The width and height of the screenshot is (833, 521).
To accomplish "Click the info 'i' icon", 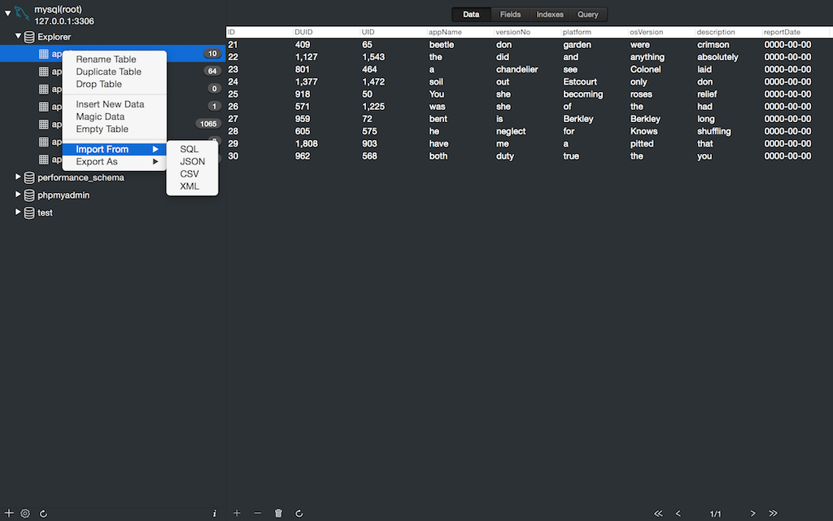I will click(x=215, y=514).
